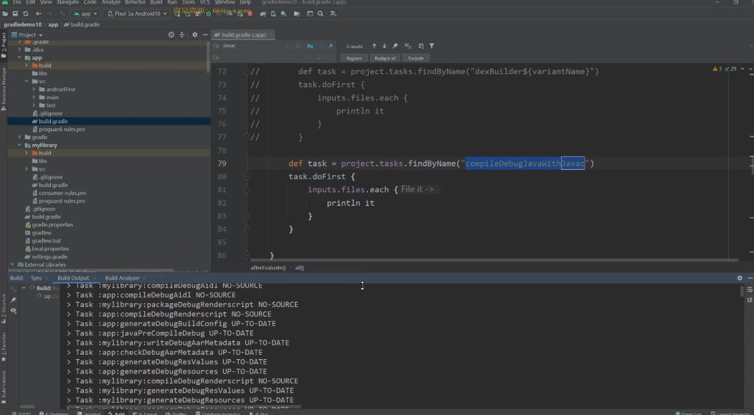The image size is (754, 415).
Task: Click the Exclude button
Action: pos(416,58)
